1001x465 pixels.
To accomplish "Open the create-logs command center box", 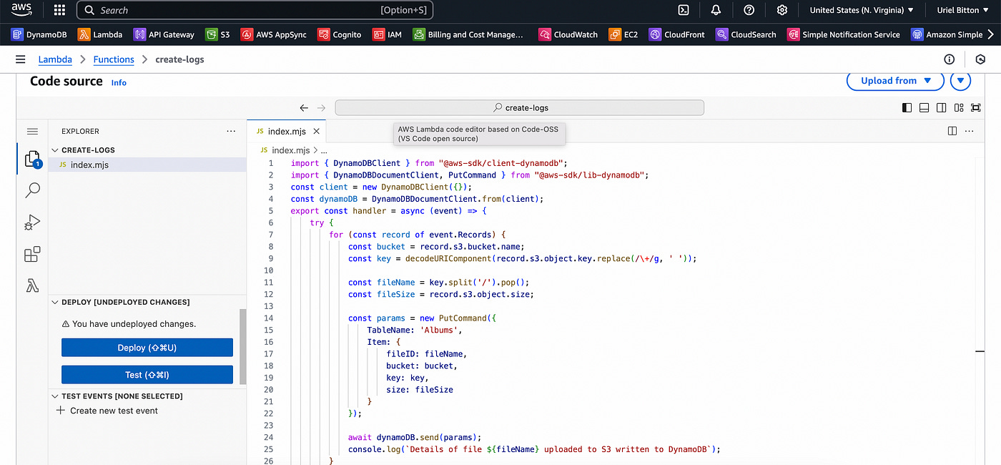I will tap(519, 107).
